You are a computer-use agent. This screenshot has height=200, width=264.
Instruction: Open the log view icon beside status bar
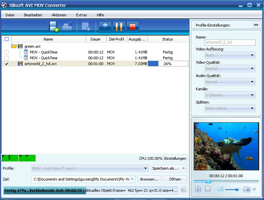(183, 190)
